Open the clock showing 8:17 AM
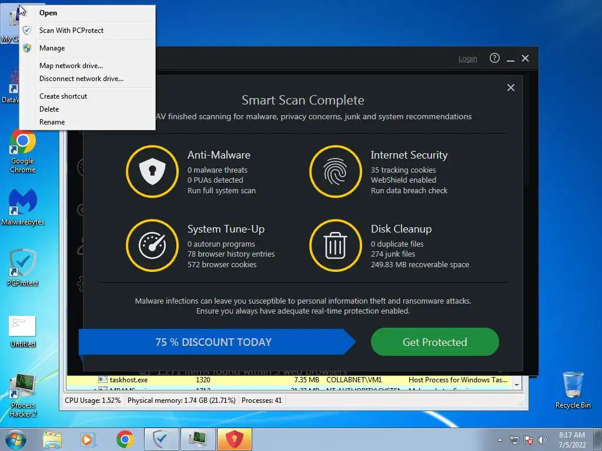The image size is (602, 451). (x=571, y=440)
